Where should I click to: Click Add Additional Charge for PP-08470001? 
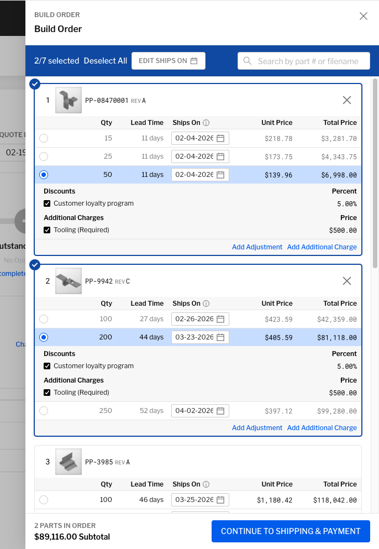click(x=322, y=247)
